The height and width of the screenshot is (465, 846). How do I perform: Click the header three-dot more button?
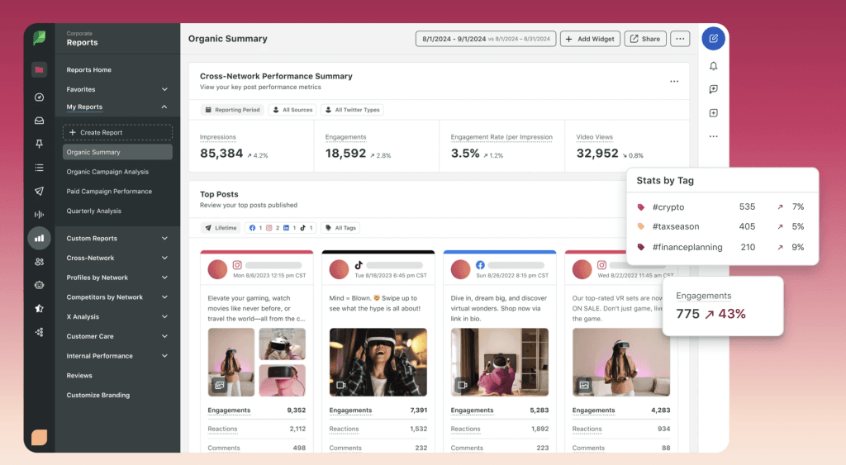(680, 39)
